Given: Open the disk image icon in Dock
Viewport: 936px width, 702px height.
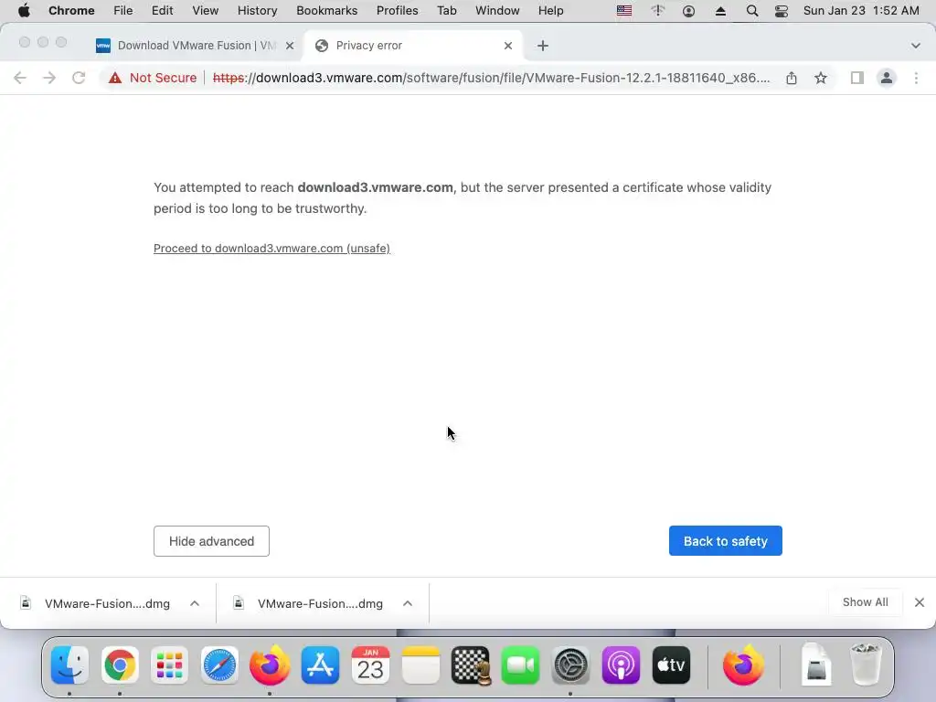Looking at the screenshot, I should point(816,664).
